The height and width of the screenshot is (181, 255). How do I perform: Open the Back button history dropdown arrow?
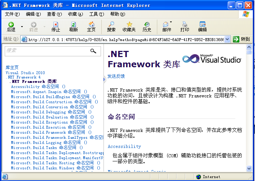point(22,27)
